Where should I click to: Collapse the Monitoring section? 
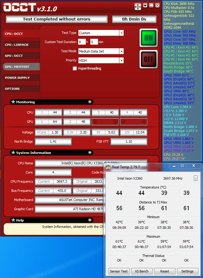point(90,102)
